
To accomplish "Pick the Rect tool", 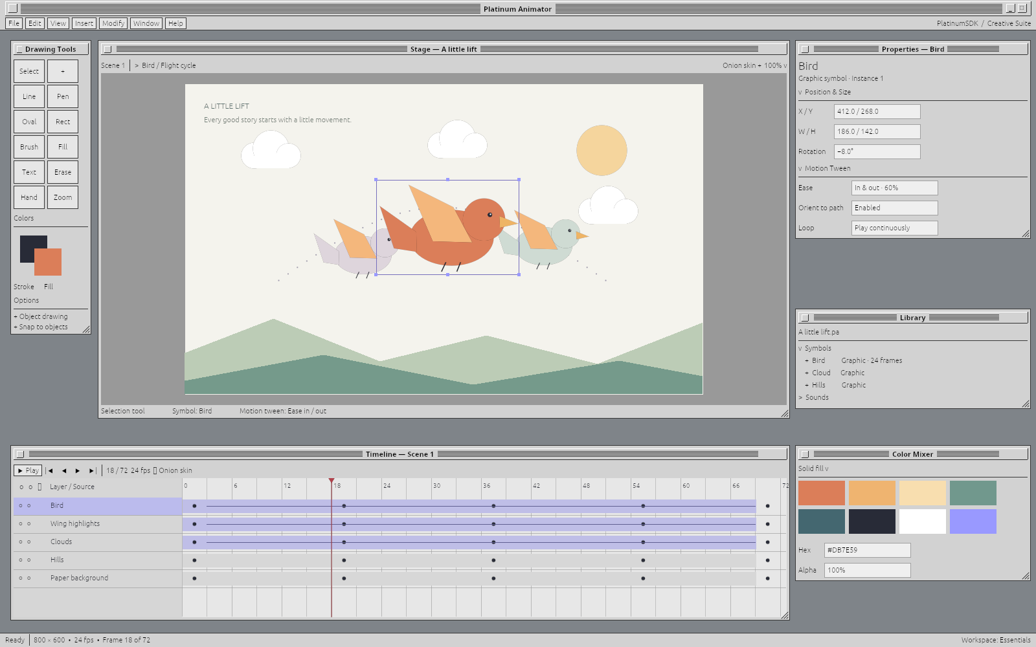I will pos(63,122).
